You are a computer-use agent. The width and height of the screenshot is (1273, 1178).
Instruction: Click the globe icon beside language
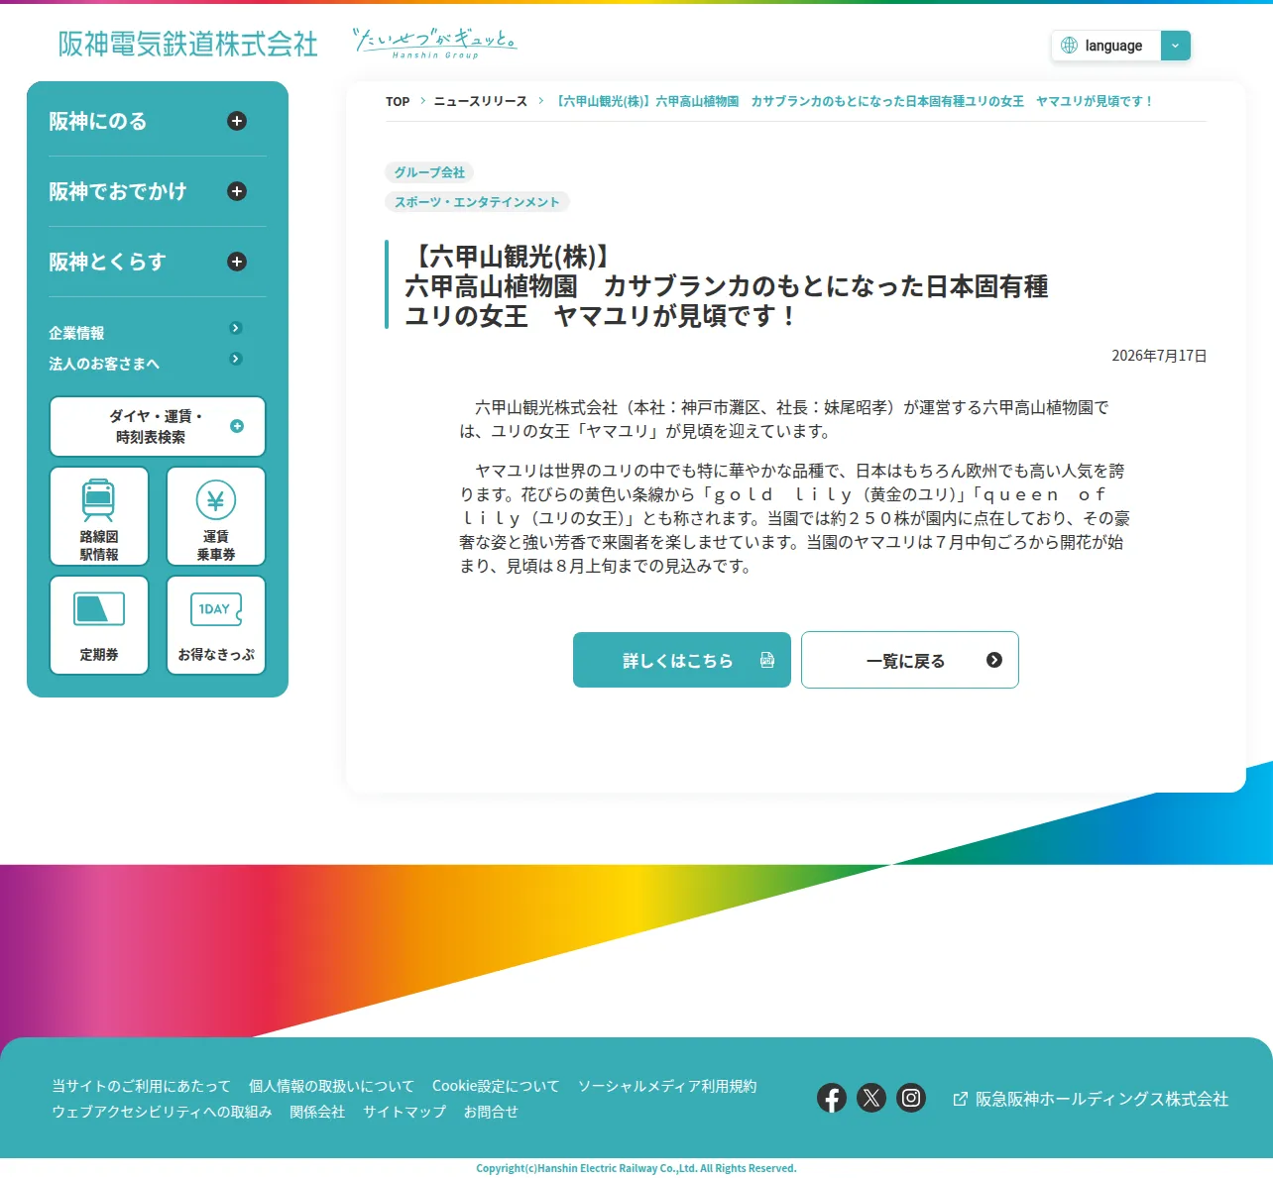point(1069,46)
